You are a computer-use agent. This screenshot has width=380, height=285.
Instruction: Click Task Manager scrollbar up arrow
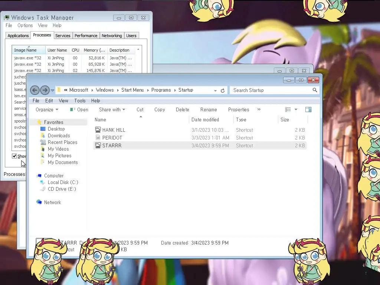138,49
